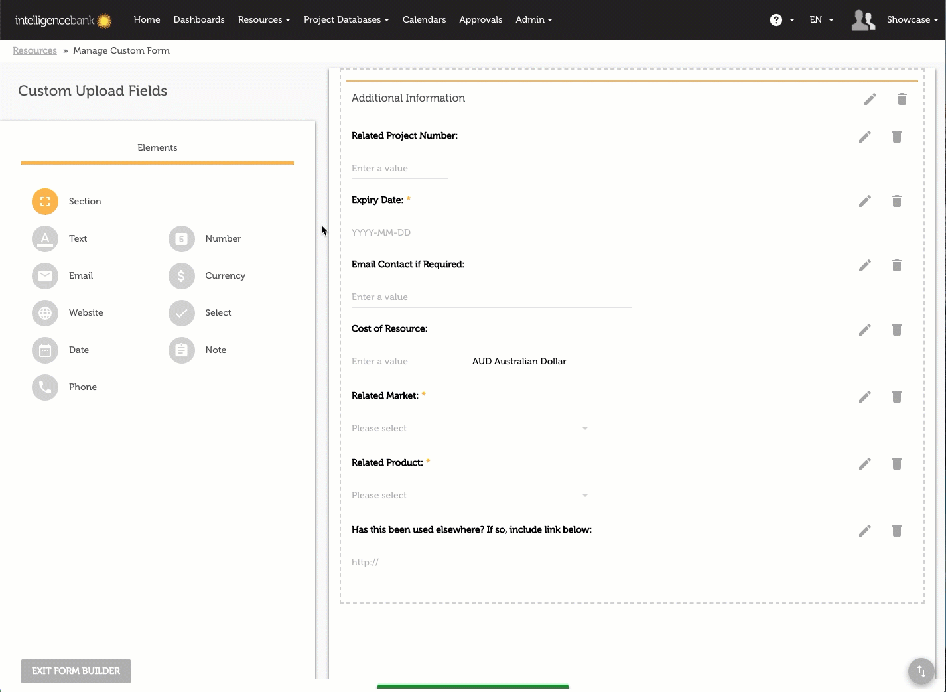Screen dimensions: 946x692
Task: Click the scroll-to-top arrow button
Action: click(x=921, y=671)
